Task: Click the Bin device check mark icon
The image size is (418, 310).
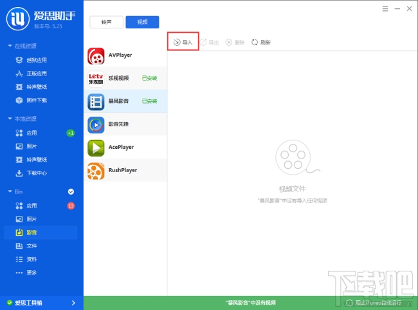Action: 71,191
